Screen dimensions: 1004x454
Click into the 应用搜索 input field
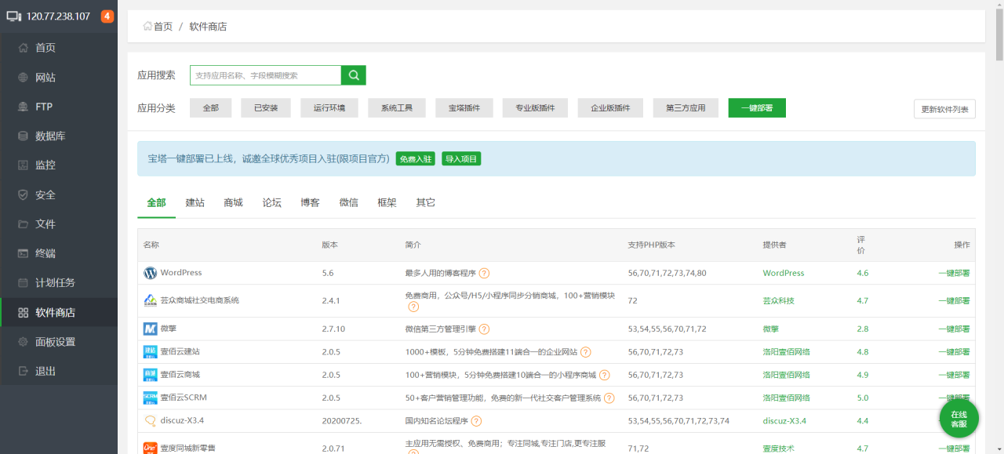tap(265, 75)
